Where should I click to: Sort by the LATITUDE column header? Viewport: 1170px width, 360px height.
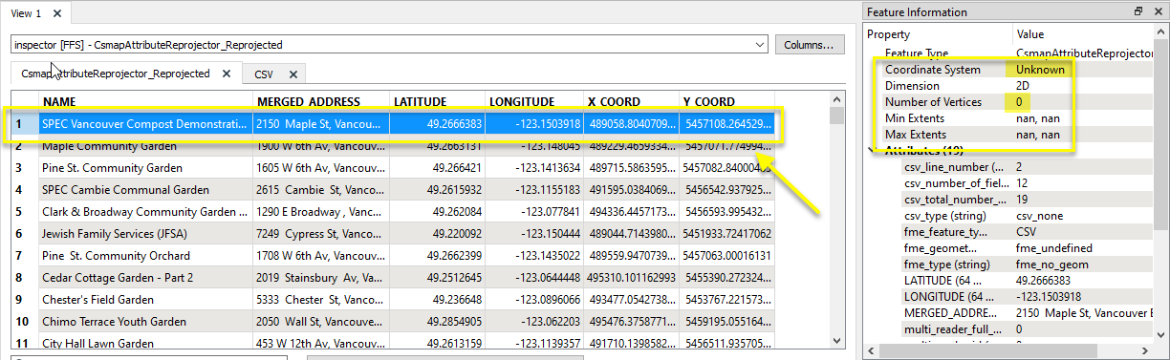click(438, 101)
